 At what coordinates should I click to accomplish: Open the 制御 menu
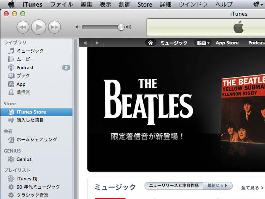(x=125, y=5)
